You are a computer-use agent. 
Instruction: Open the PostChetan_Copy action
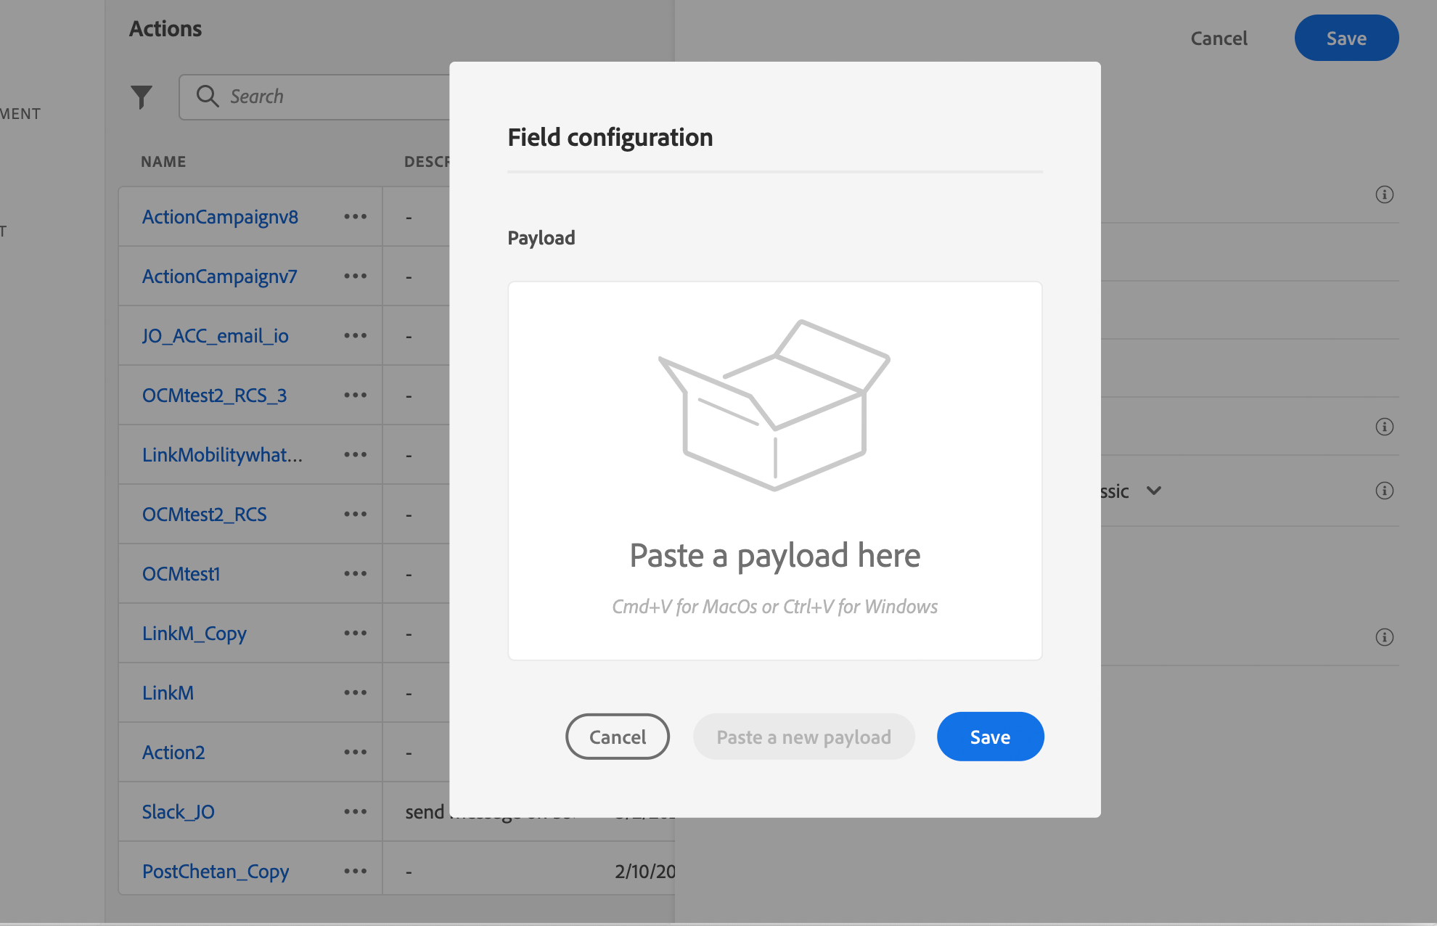[215, 872]
